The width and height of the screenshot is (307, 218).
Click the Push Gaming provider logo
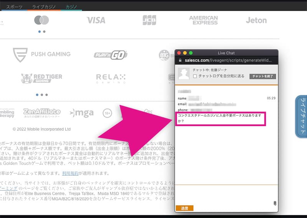click(42, 55)
